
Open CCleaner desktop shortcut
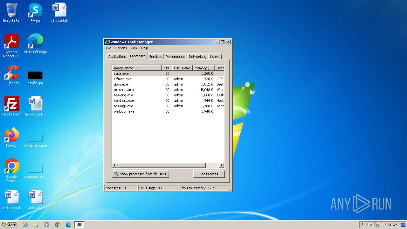[11, 75]
